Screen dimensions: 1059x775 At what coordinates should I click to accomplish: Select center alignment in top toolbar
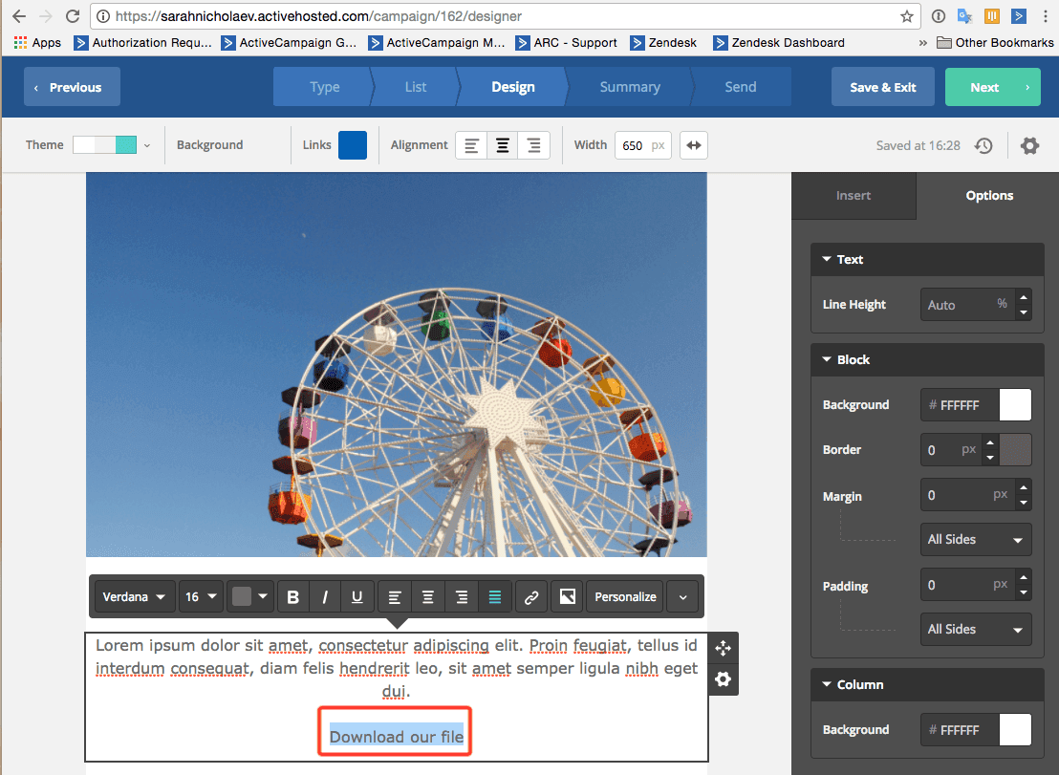point(502,145)
